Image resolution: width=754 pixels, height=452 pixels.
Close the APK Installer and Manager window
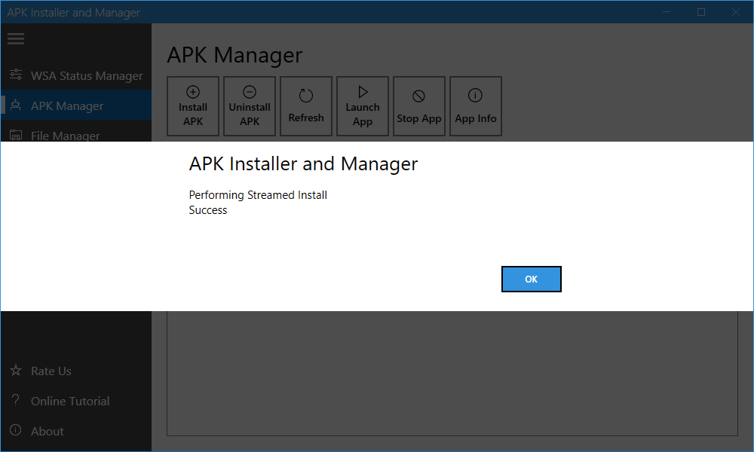[x=736, y=12]
